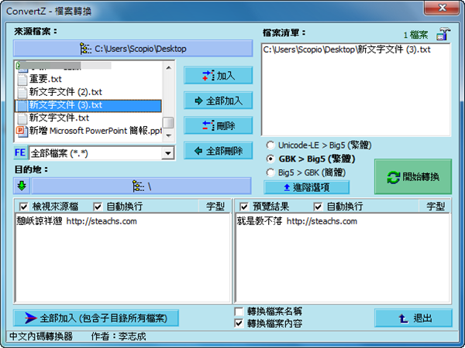Click the preview pane 字型 font button

(x=436, y=206)
